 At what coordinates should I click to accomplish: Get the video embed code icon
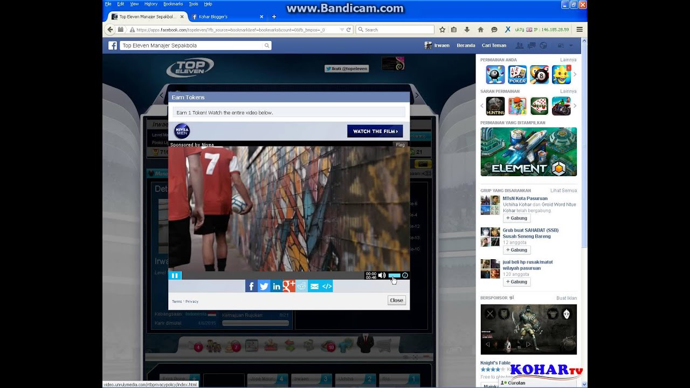(x=327, y=286)
